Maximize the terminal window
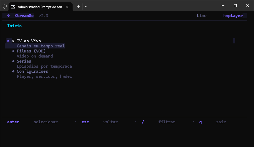Image resolution: width=254 pixels, height=147 pixels. click(x=235, y=6)
